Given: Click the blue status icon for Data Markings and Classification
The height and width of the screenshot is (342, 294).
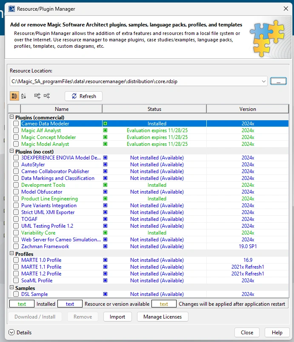Looking at the screenshot, I should pos(106,178).
